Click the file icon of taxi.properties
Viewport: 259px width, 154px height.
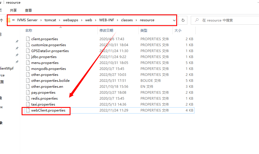click(28, 104)
